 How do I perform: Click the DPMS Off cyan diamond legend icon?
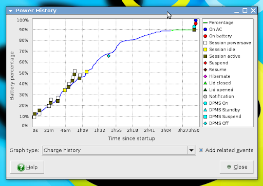pos(205,123)
